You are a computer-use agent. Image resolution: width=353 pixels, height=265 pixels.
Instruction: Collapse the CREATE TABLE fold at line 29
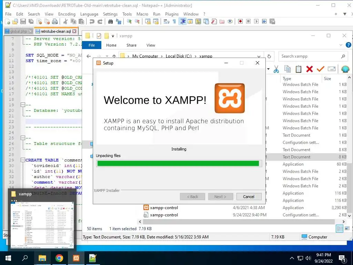point(23,160)
